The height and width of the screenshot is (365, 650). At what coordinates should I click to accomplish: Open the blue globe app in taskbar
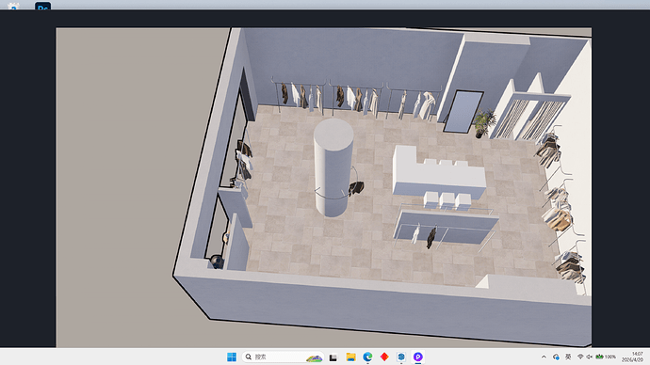click(401, 357)
